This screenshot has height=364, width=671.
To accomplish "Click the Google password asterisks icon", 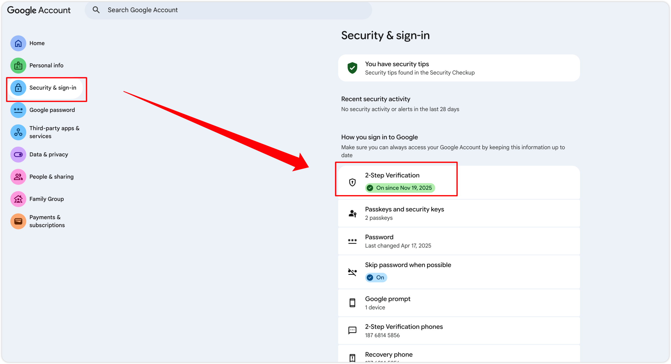I will coord(18,110).
